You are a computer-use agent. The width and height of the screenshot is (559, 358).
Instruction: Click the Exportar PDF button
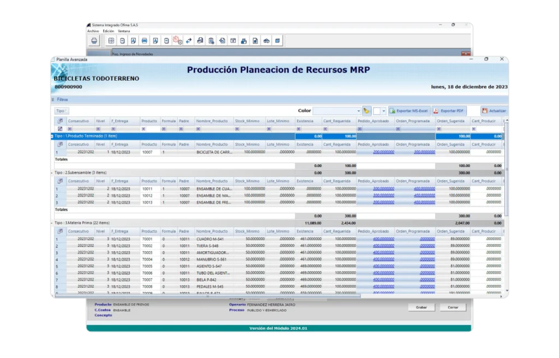(x=449, y=111)
